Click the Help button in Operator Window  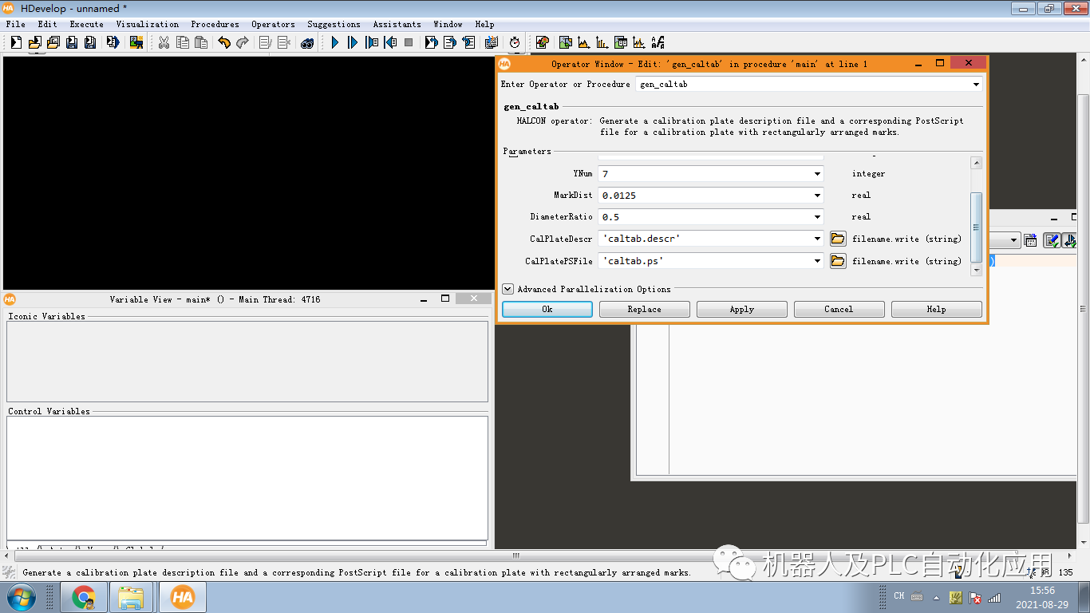point(936,309)
